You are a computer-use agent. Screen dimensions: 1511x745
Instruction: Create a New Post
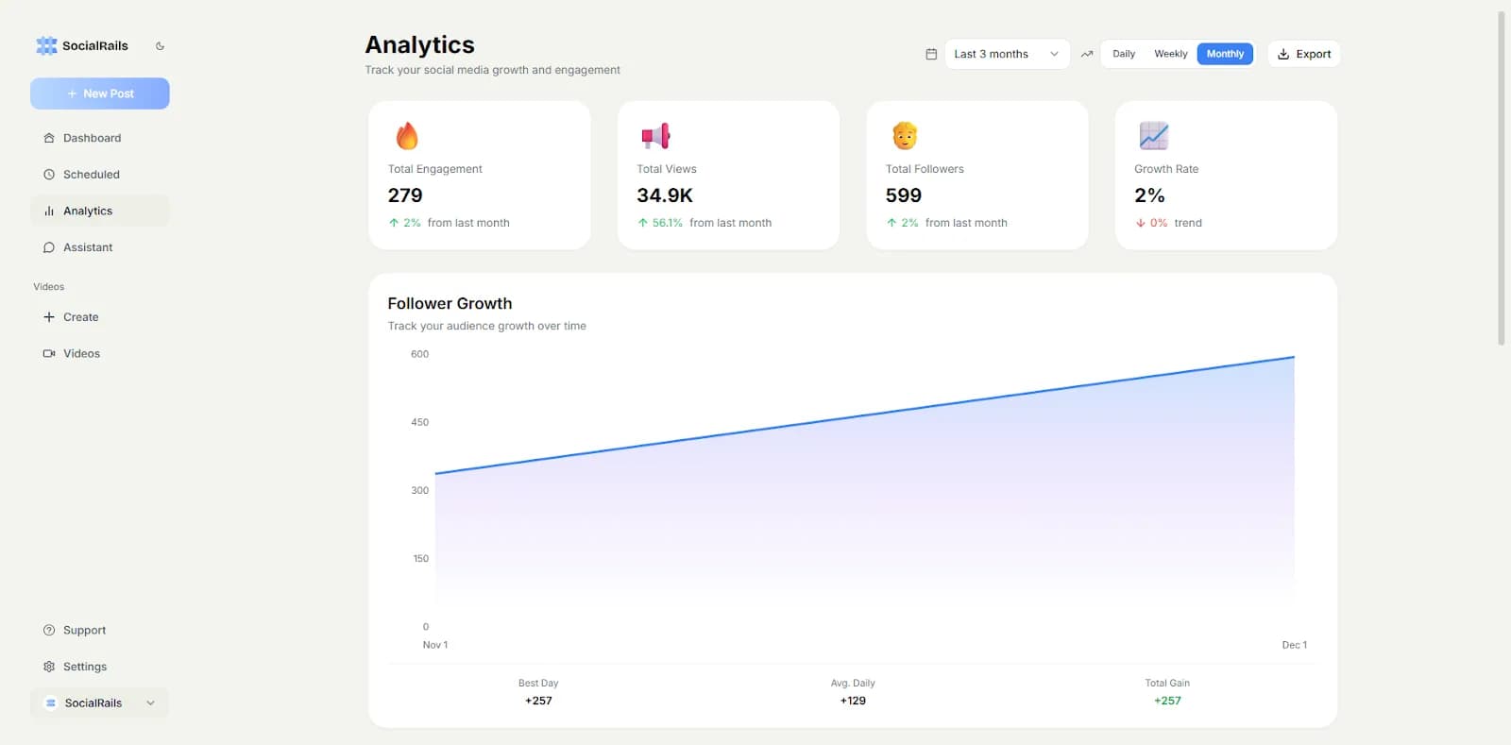click(x=100, y=93)
